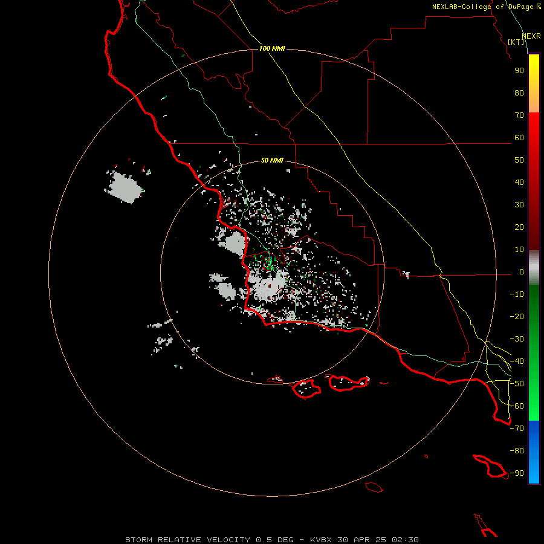The image size is (544, 544).
Task: Click the 100 NMI range ring label
Action: [x=272, y=48]
